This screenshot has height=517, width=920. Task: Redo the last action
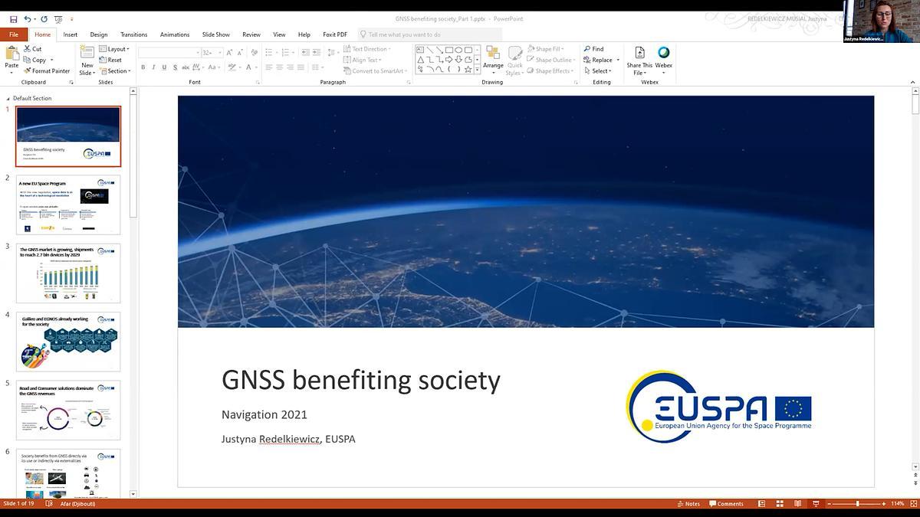(44, 19)
